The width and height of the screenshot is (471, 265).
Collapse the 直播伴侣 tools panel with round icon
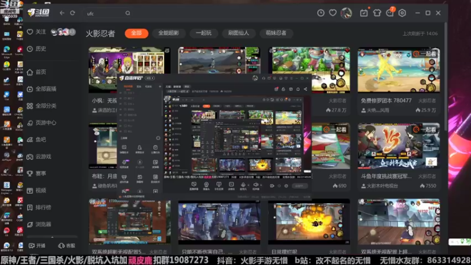tap(158, 138)
